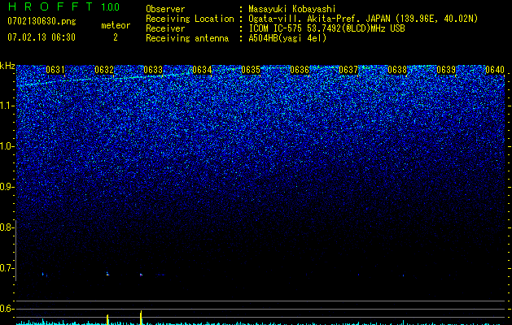Image resolution: width=512 pixels, height=325 pixels.
Task: Click the yellow intensity spike below 0632
Action: [107, 319]
